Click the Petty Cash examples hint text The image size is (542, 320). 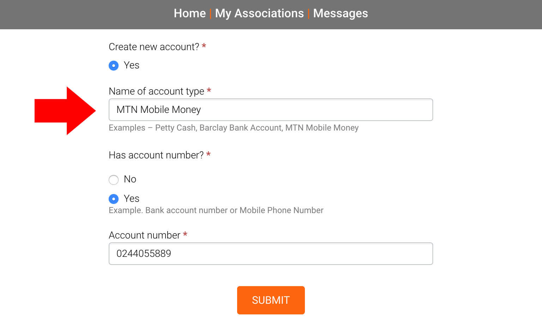point(233,128)
